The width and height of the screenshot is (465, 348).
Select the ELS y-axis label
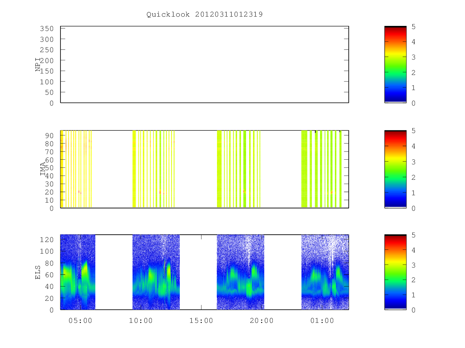point(38,272)
